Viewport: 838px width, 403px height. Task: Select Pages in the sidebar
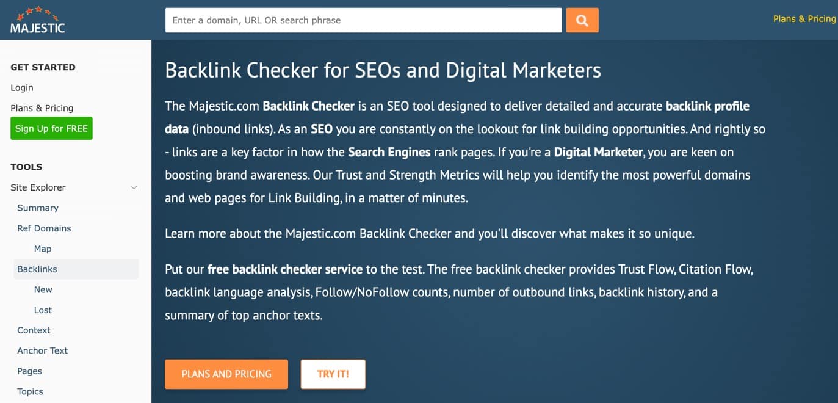29,371
